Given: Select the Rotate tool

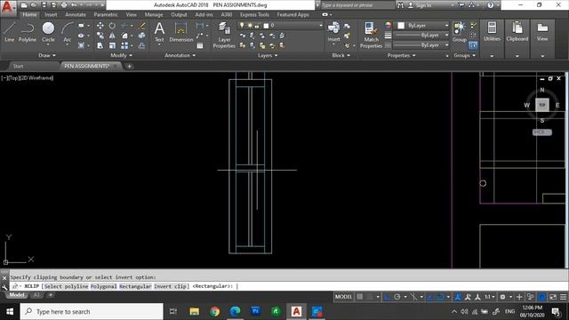Looking at the screenshot, I should [112, 26].
